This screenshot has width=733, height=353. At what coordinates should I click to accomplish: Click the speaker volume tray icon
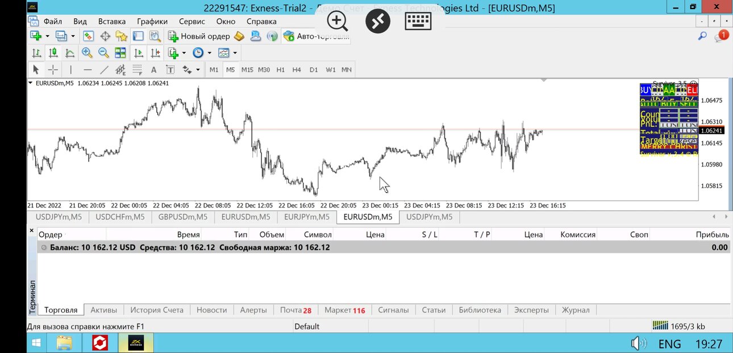click(x=638, y=343)
